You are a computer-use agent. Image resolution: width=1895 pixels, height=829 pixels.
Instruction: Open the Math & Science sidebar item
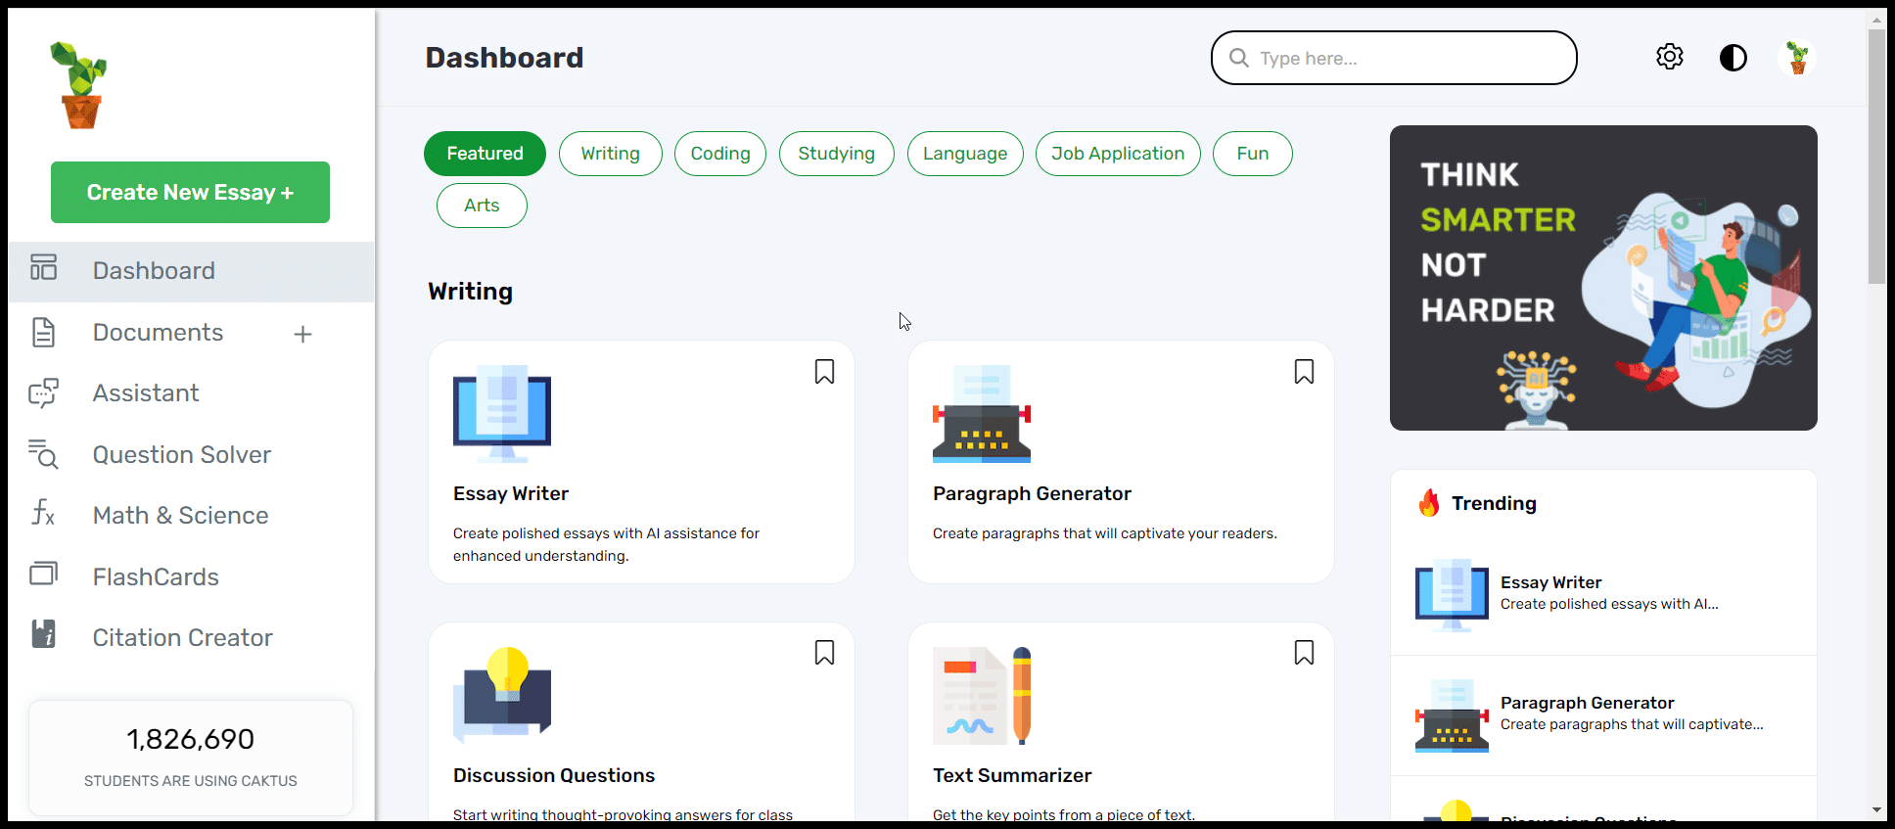point(180,516)
